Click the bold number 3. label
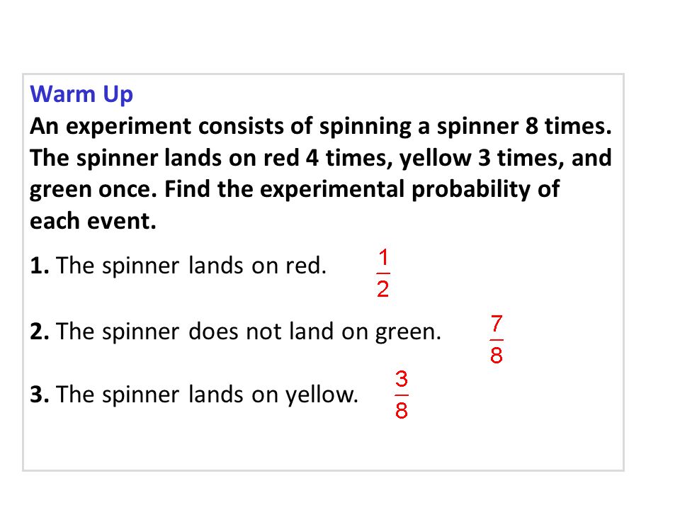The height and width of the screenshot is (510, 680). [x=40, y=395]
